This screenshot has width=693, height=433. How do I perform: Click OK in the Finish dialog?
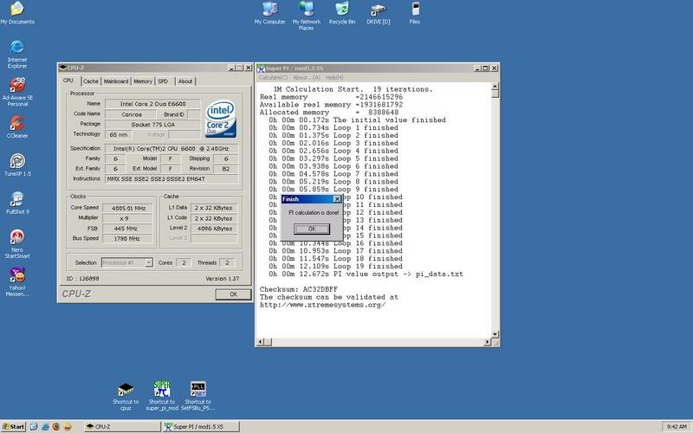(x=311, y=229)
